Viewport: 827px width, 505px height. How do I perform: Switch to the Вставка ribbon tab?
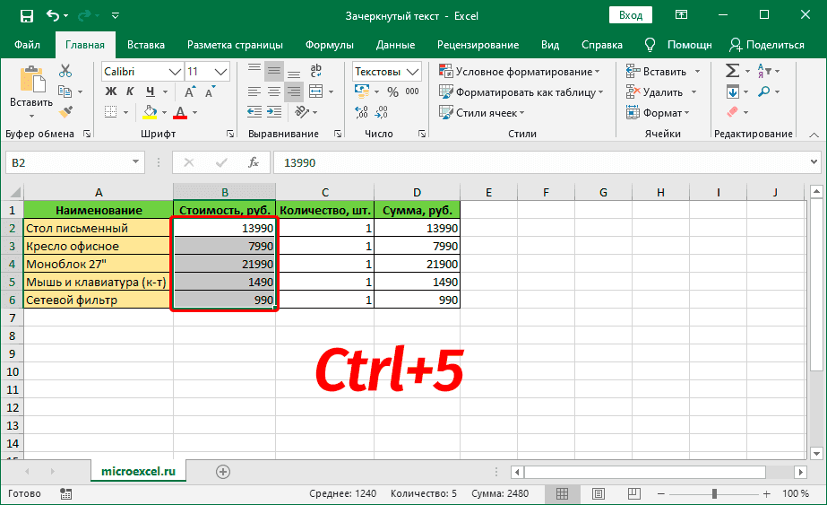click(145, 45)
